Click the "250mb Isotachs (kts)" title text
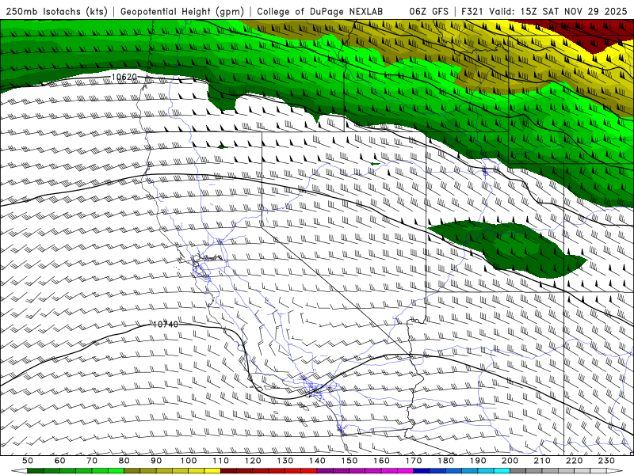 tap(56, 11)
